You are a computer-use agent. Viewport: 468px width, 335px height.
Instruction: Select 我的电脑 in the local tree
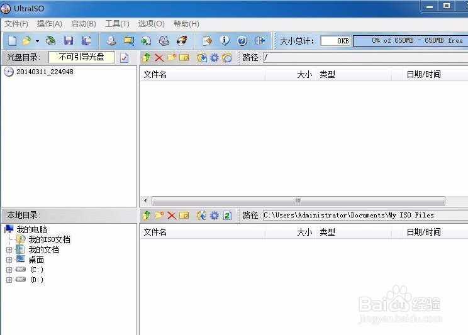coord(31,229)
